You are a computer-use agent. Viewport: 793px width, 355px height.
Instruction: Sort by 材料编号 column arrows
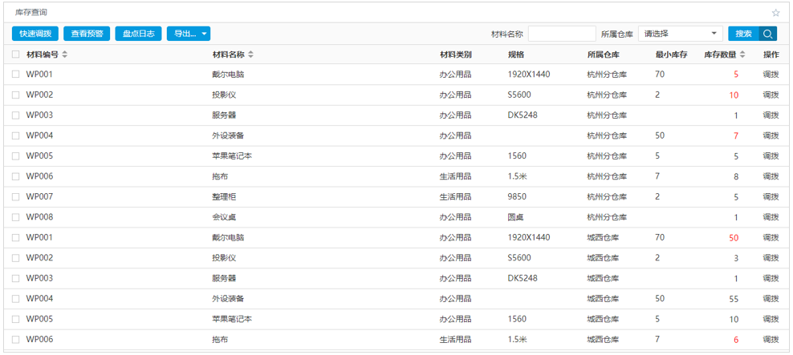pyautogui.click(x=65, y=54)
